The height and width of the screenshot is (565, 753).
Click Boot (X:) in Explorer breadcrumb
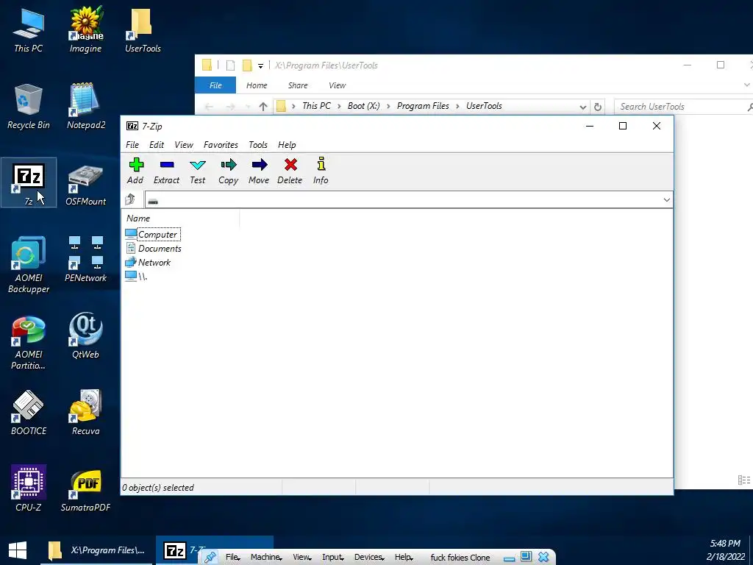click(363, 106)
